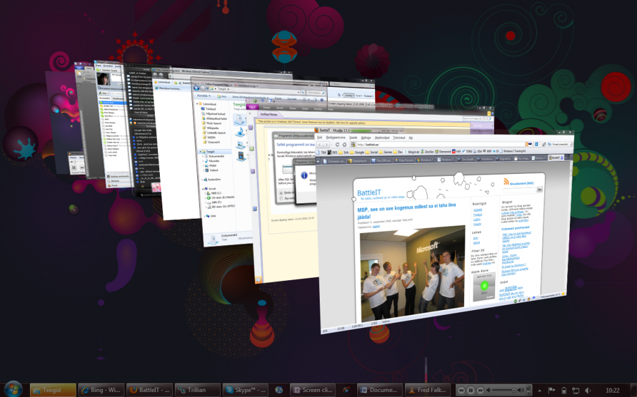
Task: Switch to BattleIT Firefox taskbar button
Action: coord(149,390)
